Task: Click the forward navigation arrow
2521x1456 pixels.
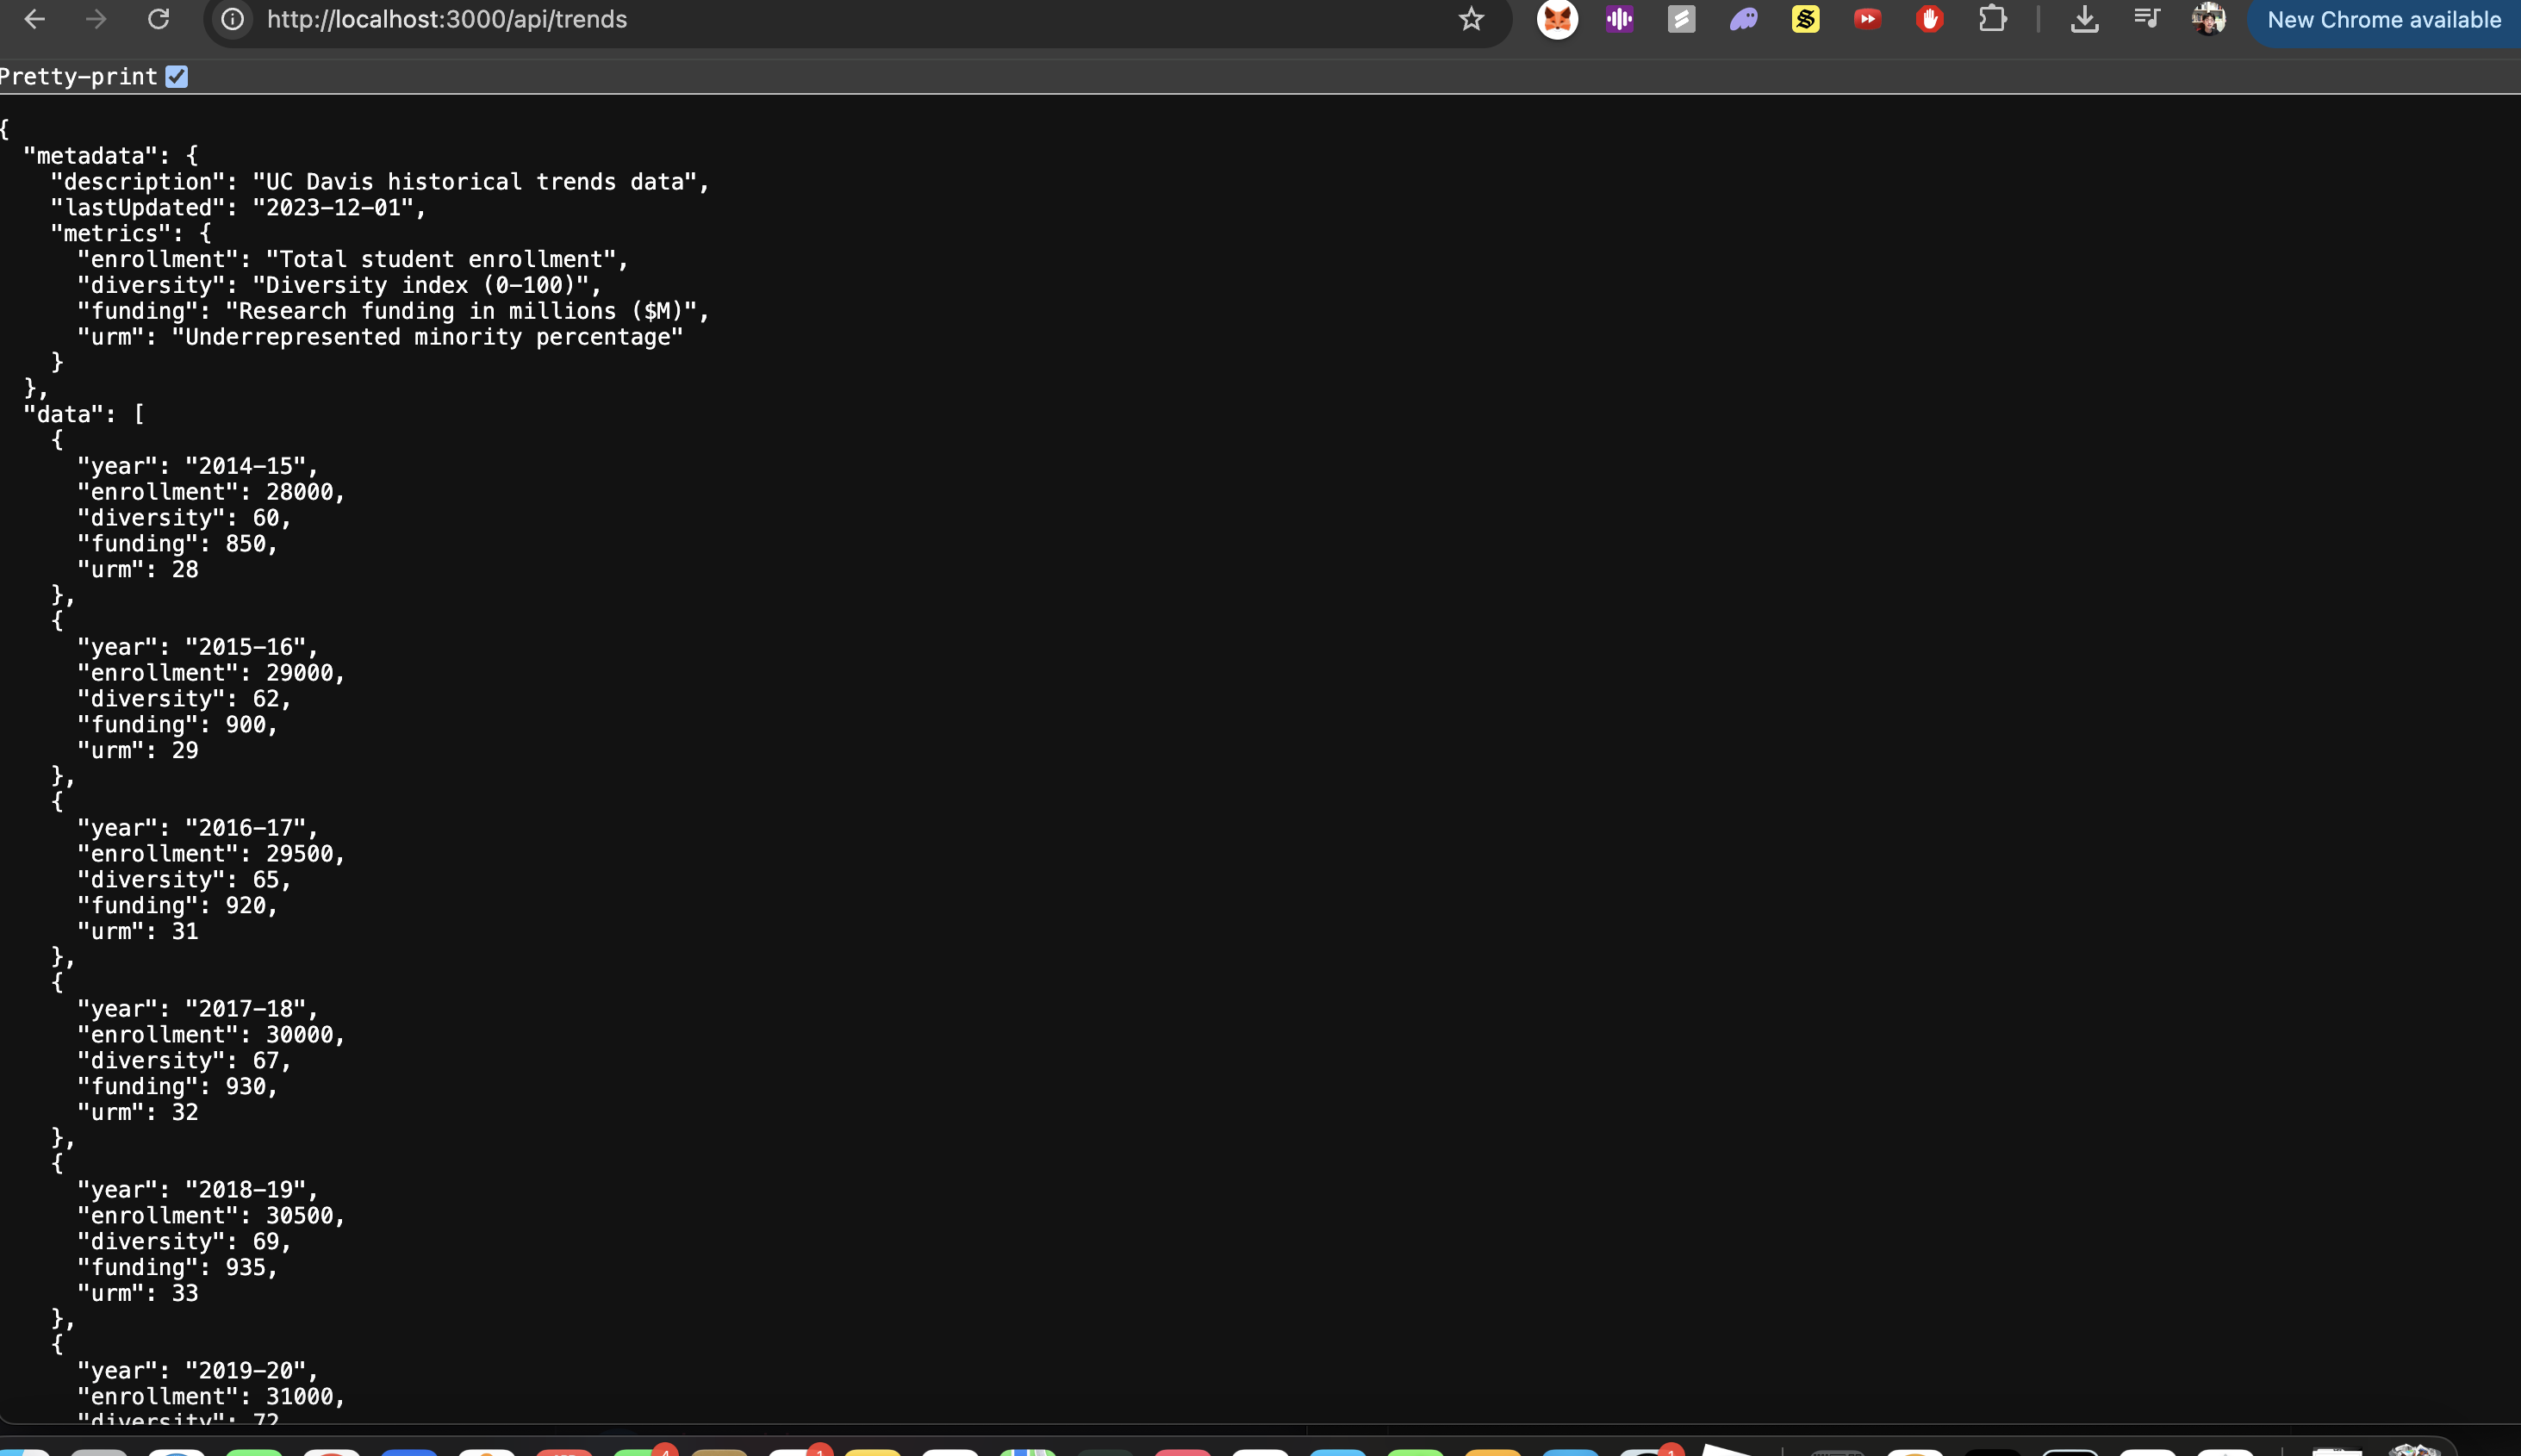Action: (96, 19)
